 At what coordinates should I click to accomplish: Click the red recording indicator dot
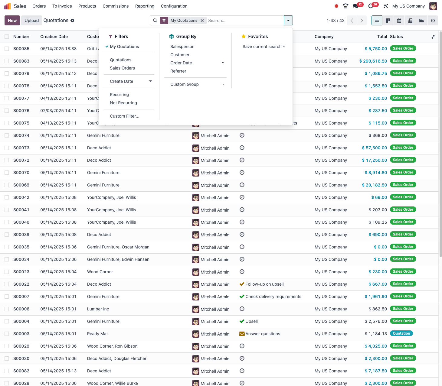pos(336,6)
